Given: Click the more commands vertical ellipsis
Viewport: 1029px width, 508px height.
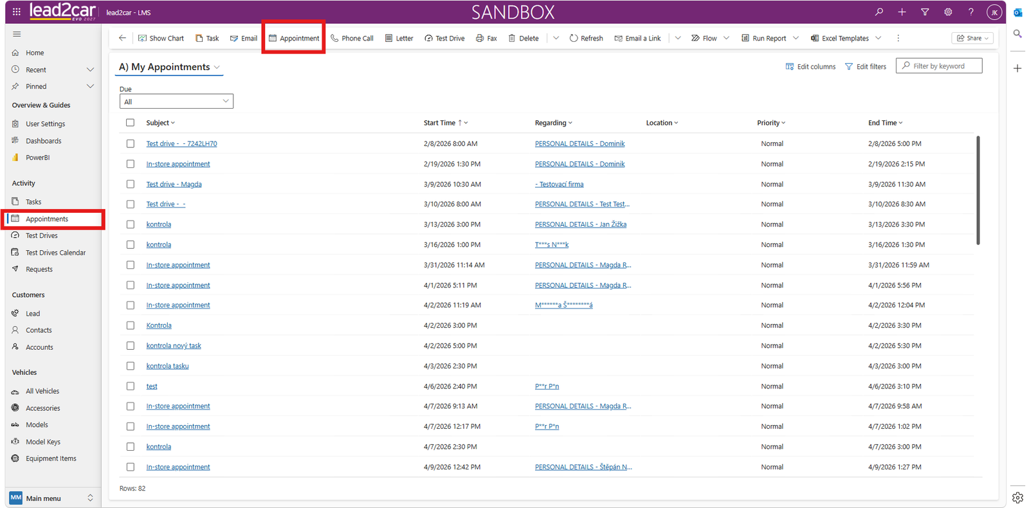Looking at the screenshot, I should [898, 38].
